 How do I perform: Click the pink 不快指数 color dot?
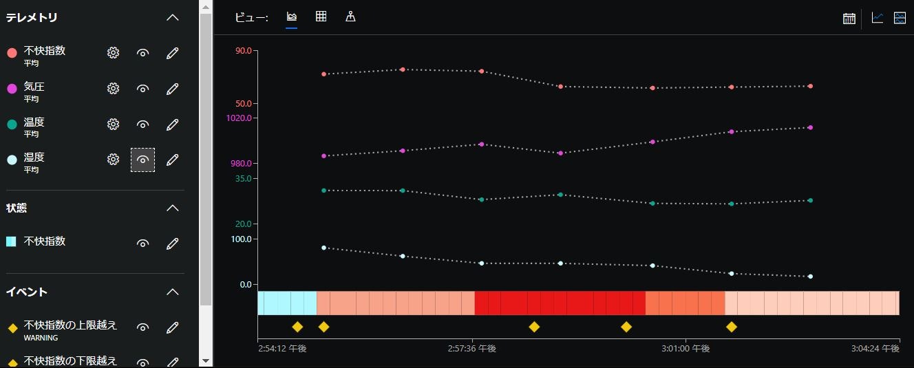coord(12,53)
